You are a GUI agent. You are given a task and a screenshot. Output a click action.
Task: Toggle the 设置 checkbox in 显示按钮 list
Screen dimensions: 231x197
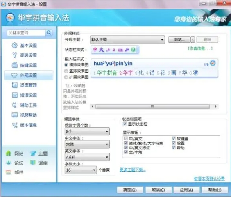174,143
